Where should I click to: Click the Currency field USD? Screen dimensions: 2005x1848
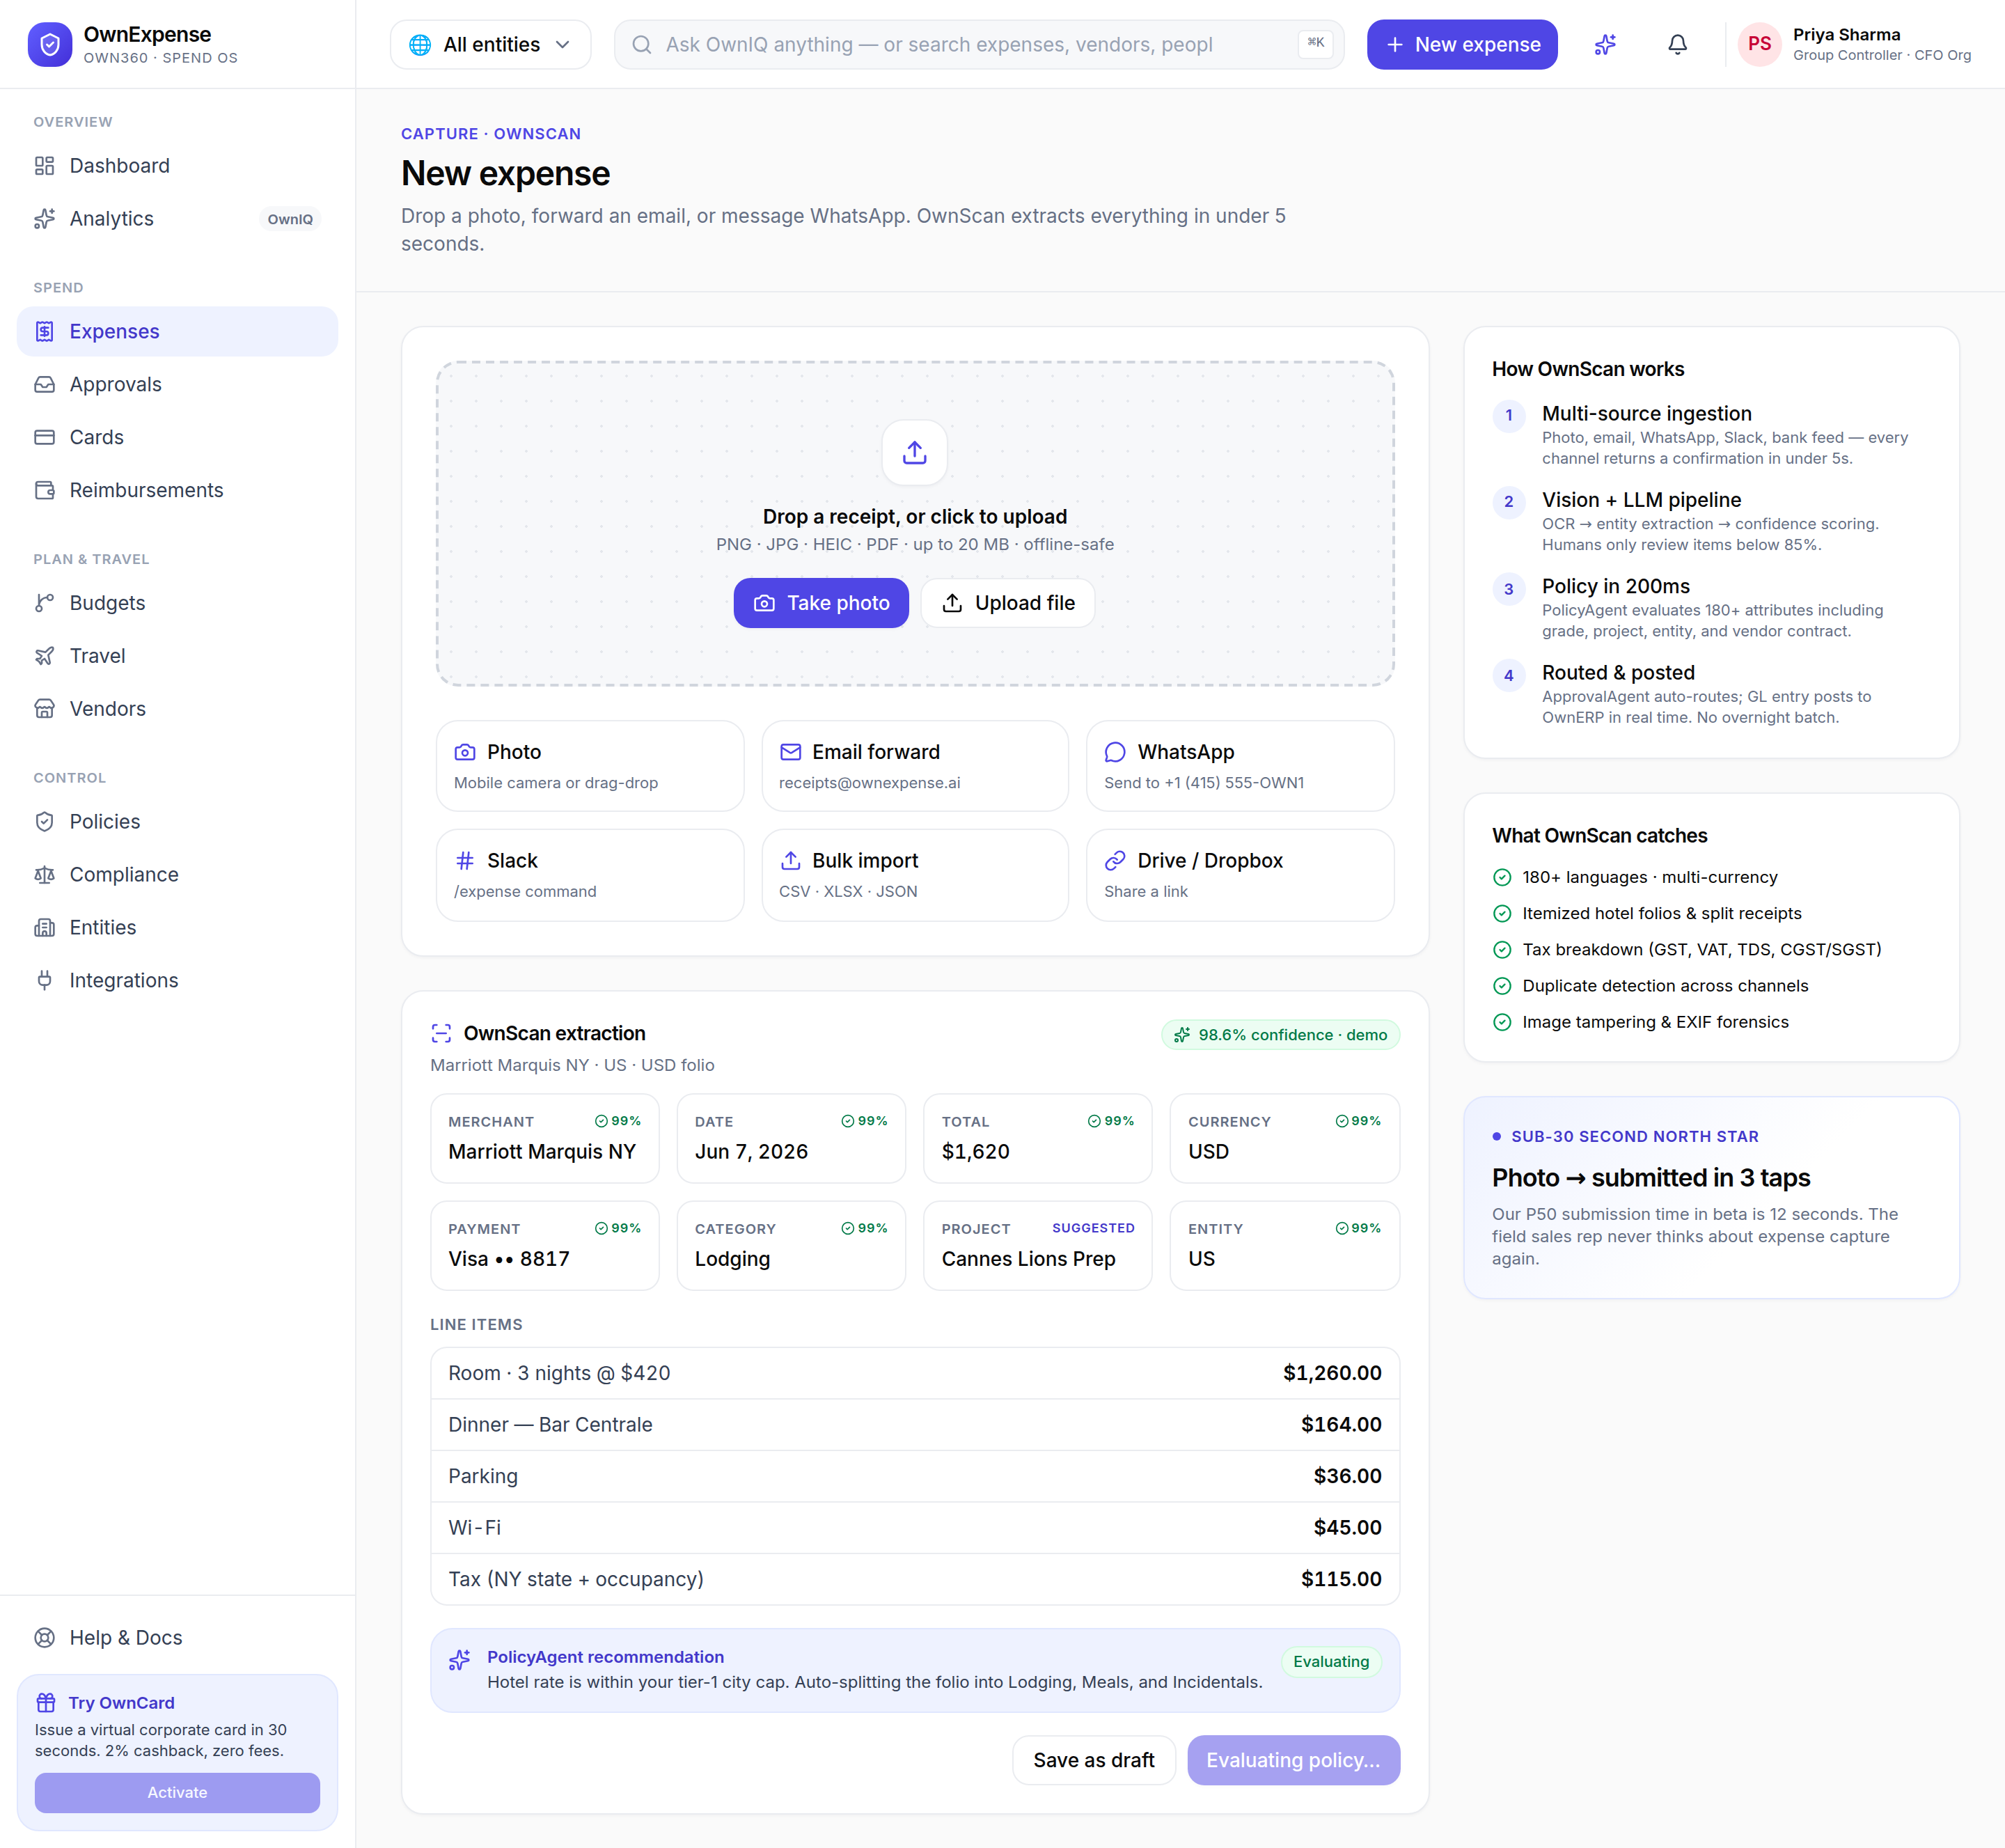point(1285,1139)
